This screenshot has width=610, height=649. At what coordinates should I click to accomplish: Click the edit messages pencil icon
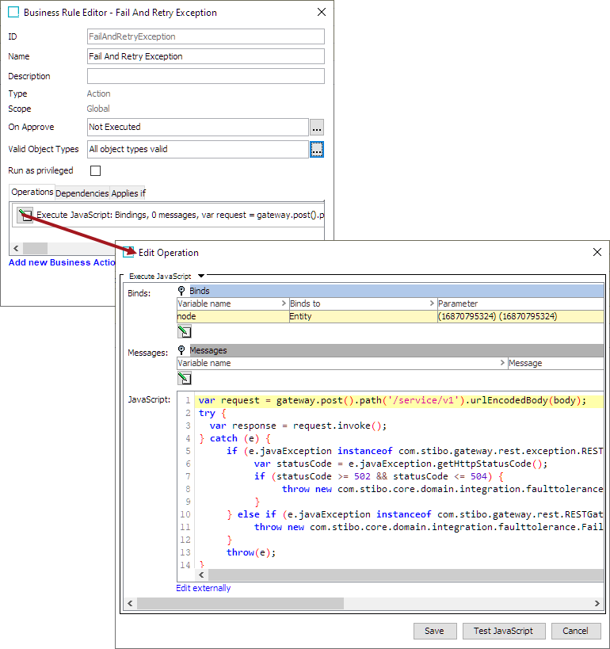pos(184,378)
